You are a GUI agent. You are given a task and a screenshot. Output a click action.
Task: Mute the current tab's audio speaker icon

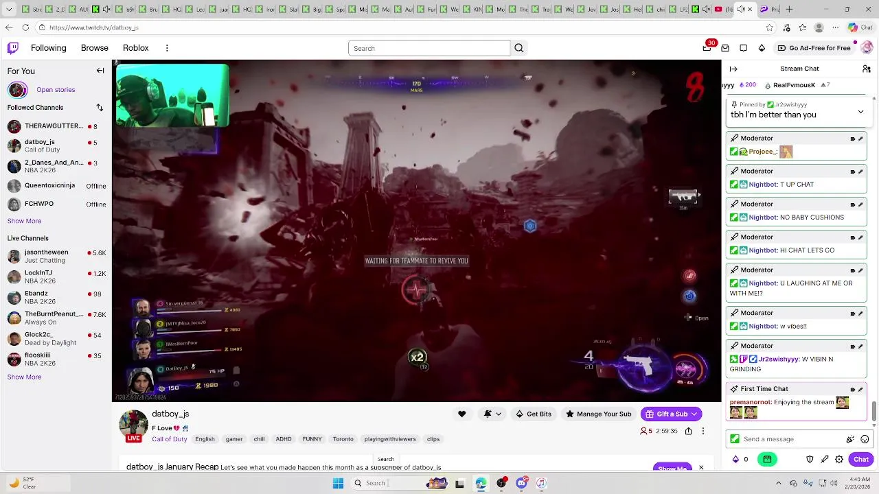tap(740, 9)
